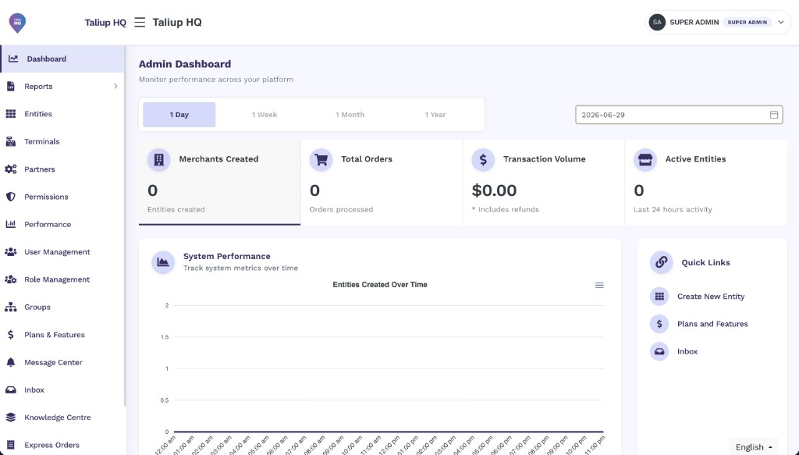This screenshot has width=799, height=455.
Task: Select the 1 Month range tab
Action: [x=350, y=115]
